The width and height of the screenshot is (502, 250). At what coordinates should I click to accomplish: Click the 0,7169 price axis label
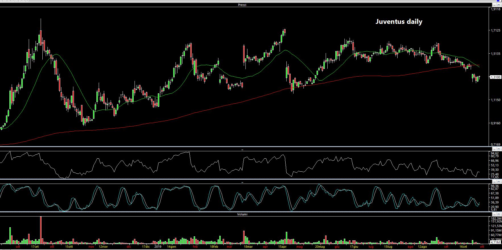click(x=496, y=145)
